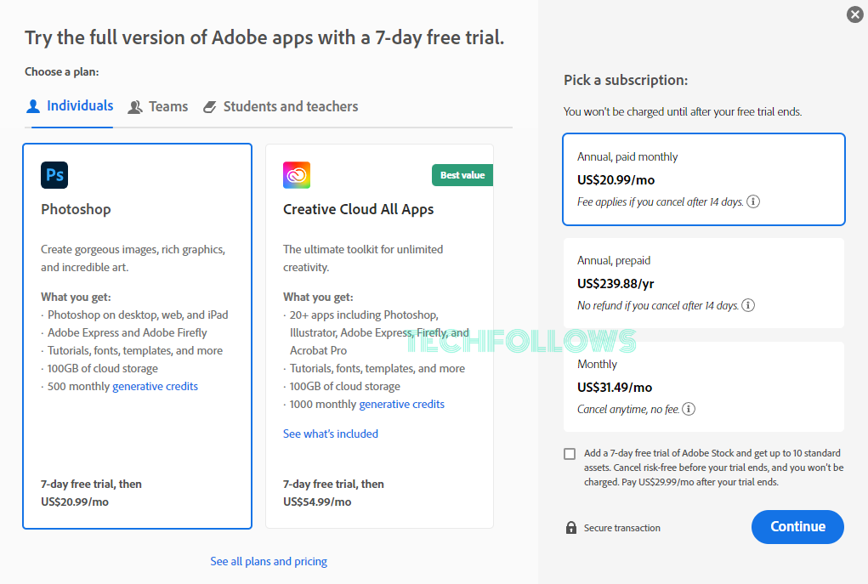Click 100GB of cloud storage in Photoshop card
Screen dimensions: 868x584
pyautogui.click(x=102, y=369)
